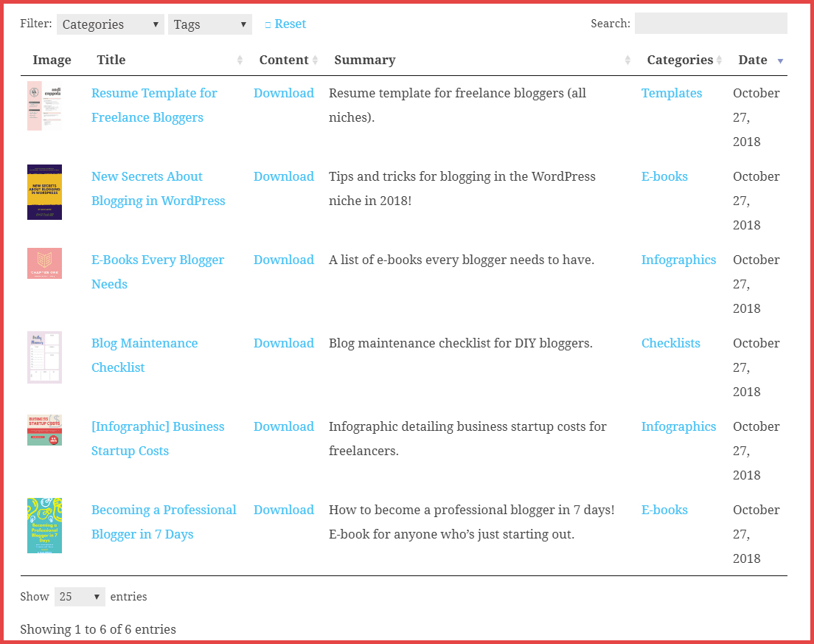Screen dimensions: 814x644
Task: Sort table by Categories column
Action: tap(684, 60)
